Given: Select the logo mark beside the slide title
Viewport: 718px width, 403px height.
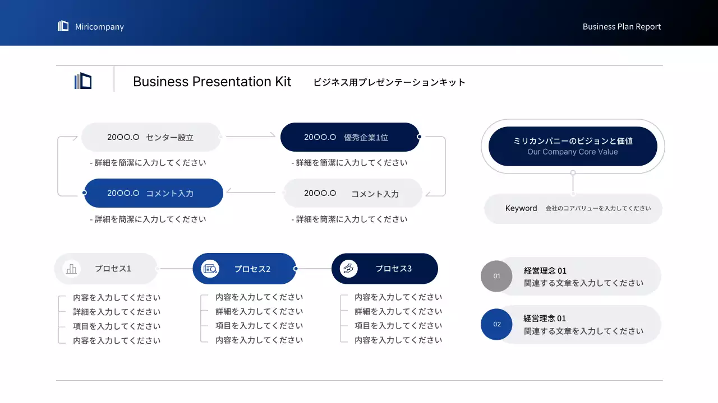Looking at the screenshot, I should click(83, 81).
